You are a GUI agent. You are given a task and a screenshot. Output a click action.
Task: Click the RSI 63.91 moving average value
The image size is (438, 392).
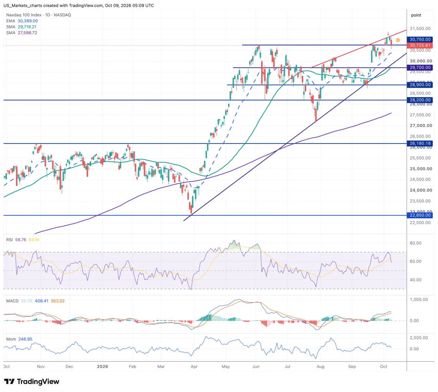click(x=34, y=240)
